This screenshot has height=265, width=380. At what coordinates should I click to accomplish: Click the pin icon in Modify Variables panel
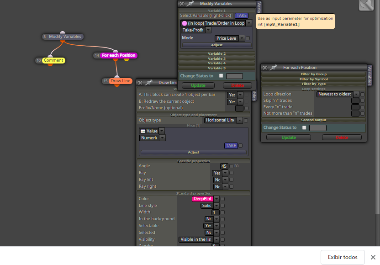coord(190,3)
